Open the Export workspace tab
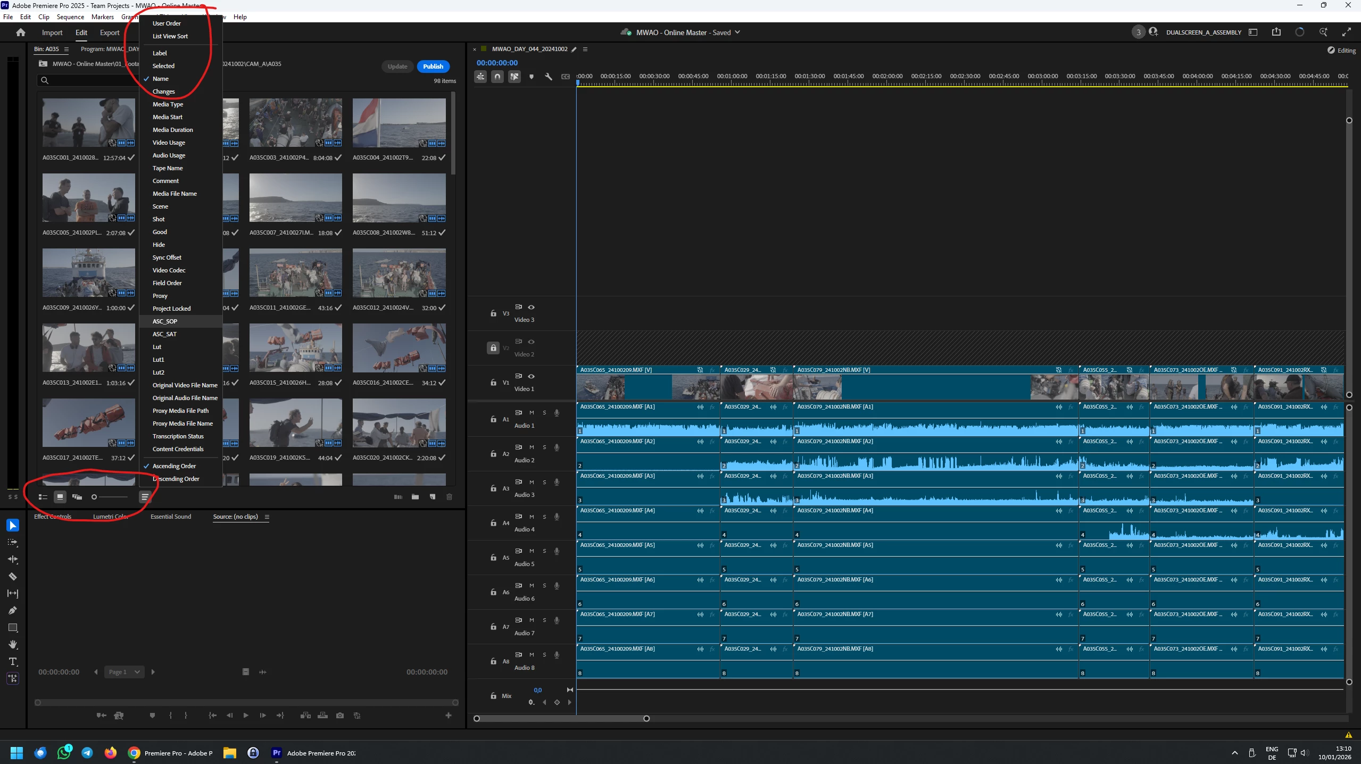The image size is (1361, 764). tap(110, 32)
